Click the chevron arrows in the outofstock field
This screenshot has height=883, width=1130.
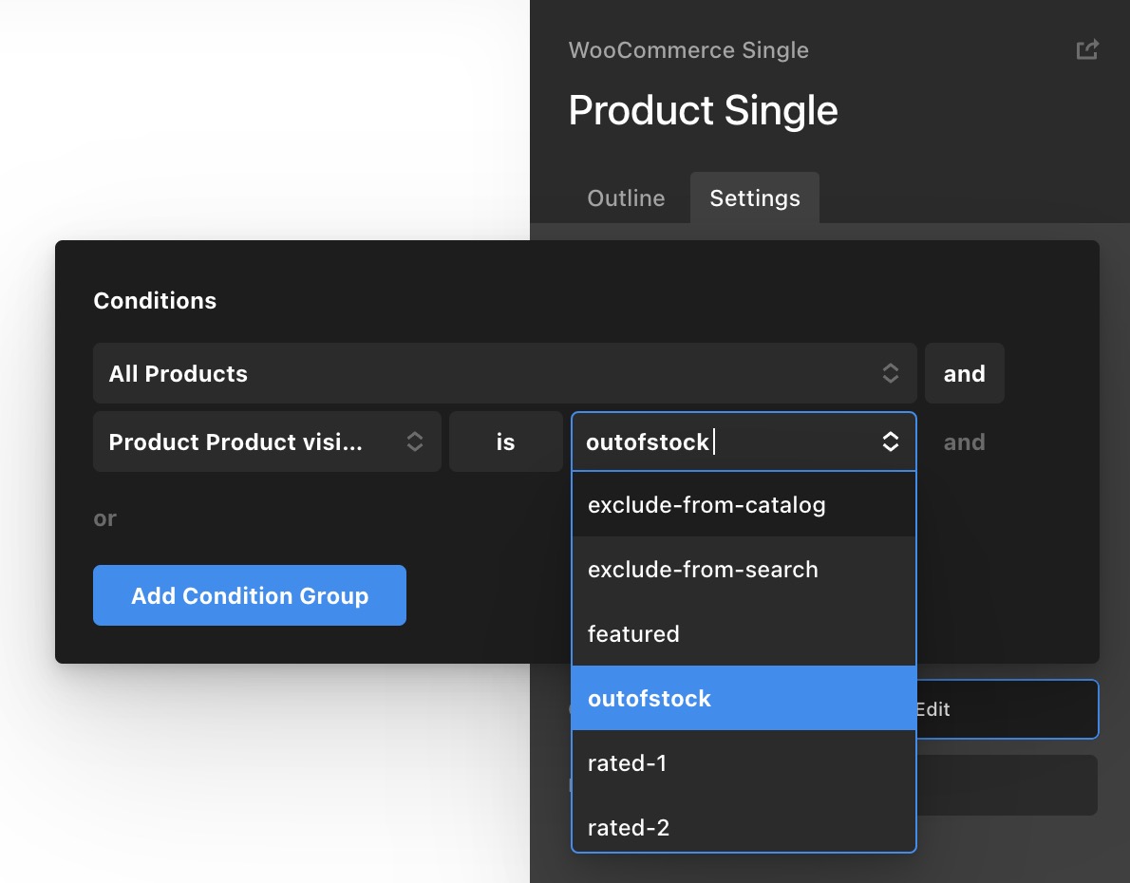click(890, 441)
